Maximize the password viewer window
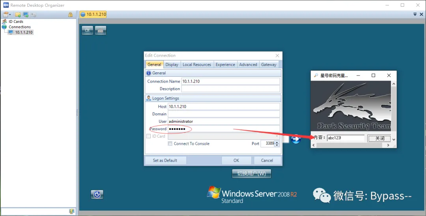This screenshot has height=216, width=426. 373,75
